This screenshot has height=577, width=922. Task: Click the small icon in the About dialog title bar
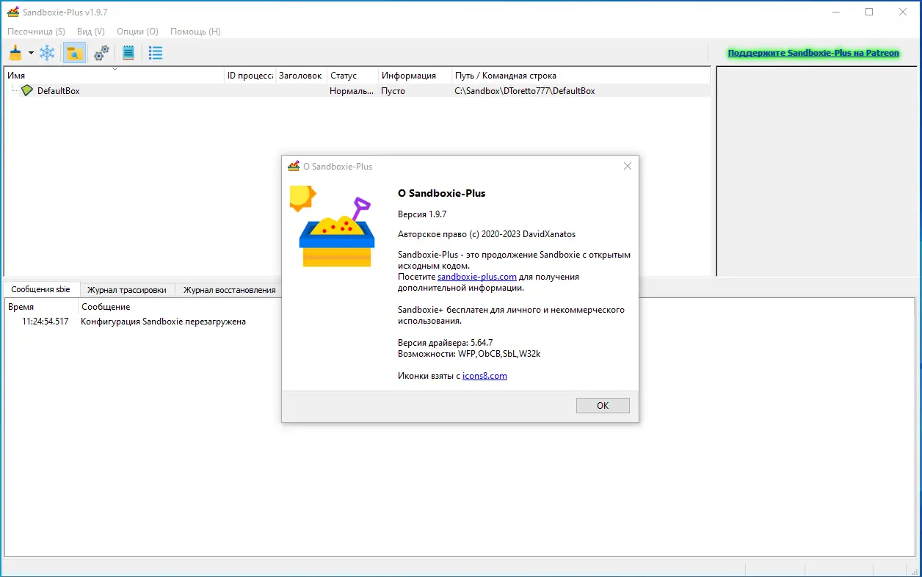[294, 166]
